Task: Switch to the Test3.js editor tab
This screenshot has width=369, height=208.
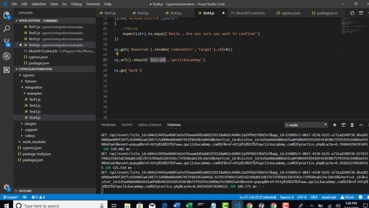Action: click(176, 13)
